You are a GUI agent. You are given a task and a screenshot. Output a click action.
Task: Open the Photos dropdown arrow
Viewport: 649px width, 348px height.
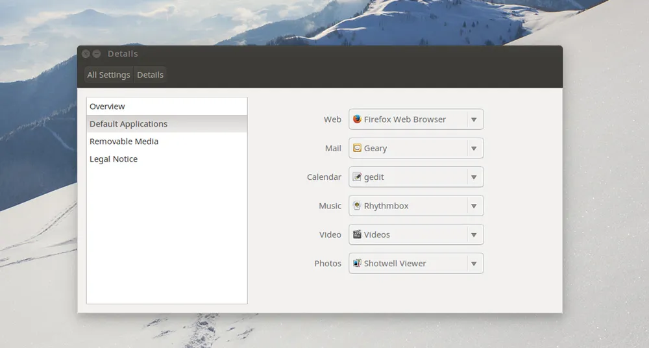click(474, 264)
